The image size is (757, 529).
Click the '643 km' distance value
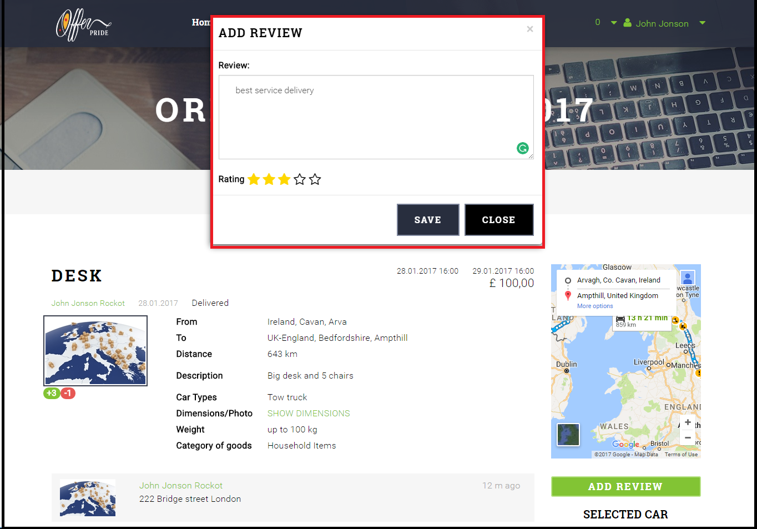pos(282,354)
